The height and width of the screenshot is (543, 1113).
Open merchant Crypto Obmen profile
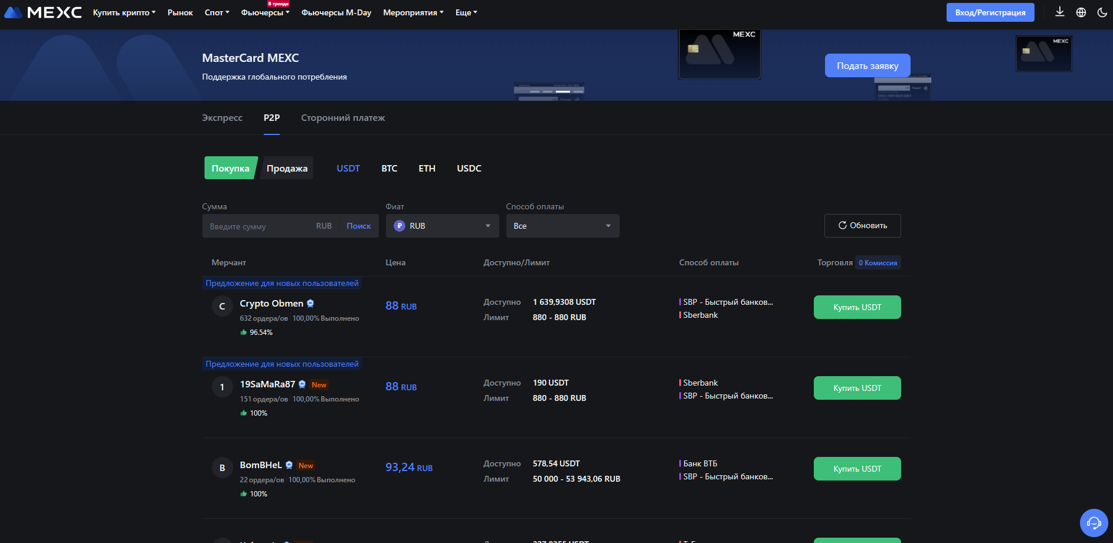click(x=271, y=304)
